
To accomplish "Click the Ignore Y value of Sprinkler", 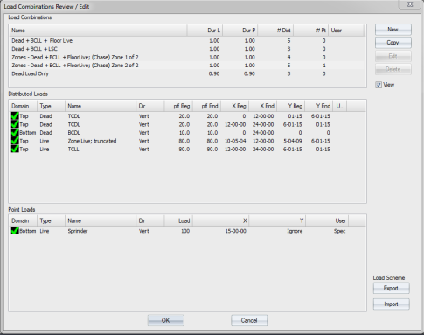I will tap(295, 231).
